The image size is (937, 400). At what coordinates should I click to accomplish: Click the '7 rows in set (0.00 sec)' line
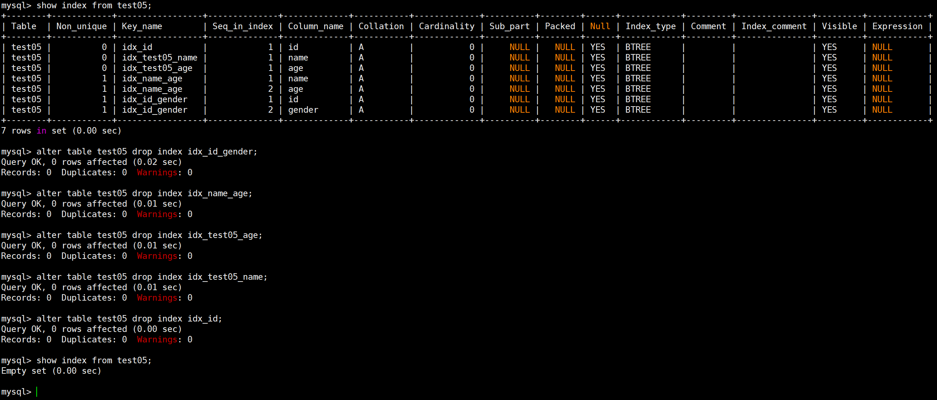61,131
